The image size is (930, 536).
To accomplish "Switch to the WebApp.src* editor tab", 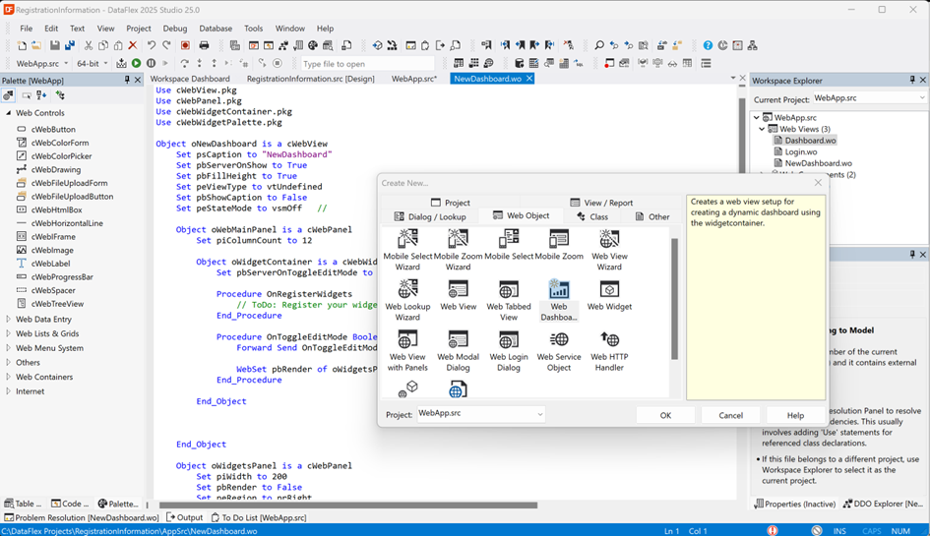I will coord(414,79).
